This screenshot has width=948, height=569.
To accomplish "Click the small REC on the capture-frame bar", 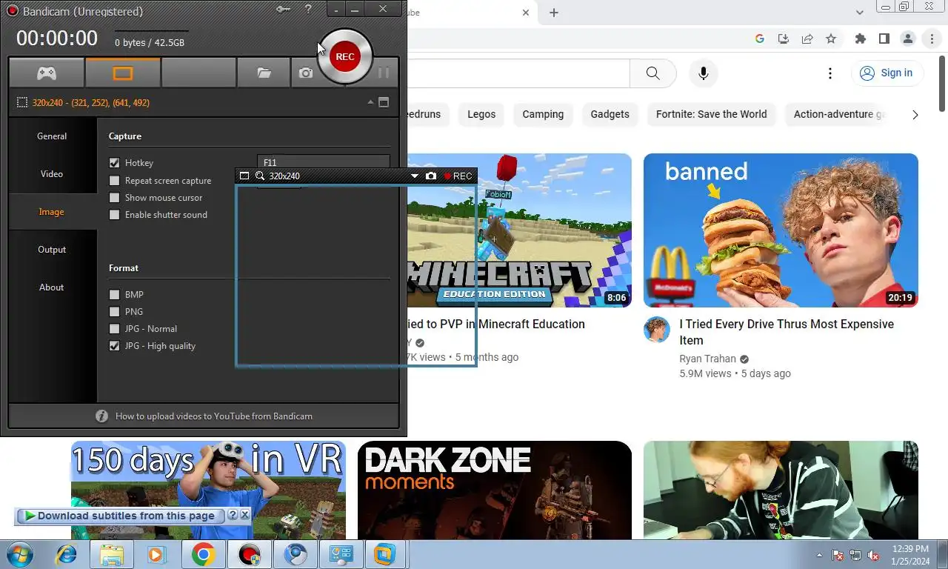I will point(458,176).
